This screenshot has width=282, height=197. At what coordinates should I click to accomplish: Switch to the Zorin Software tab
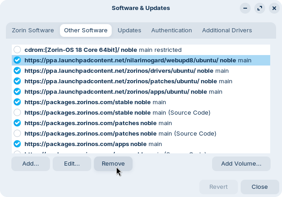pos(33,30)
